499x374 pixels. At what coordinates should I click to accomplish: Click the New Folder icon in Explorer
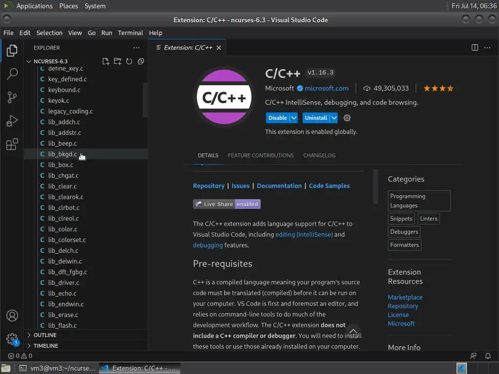117,61
